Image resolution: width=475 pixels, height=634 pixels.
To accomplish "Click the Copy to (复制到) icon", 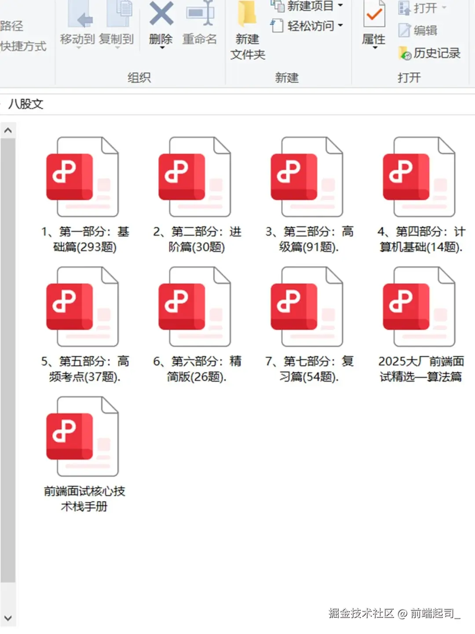I will (117, 15).
